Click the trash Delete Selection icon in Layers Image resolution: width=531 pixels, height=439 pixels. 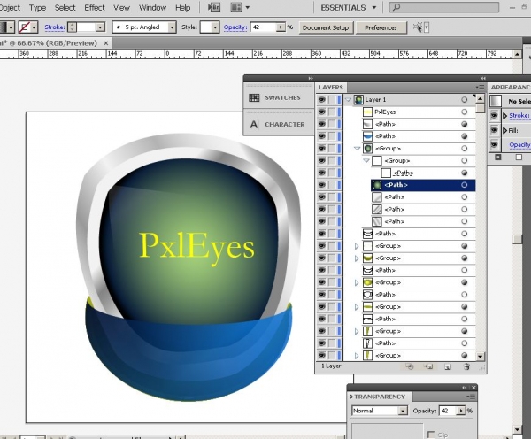point(466,366)
